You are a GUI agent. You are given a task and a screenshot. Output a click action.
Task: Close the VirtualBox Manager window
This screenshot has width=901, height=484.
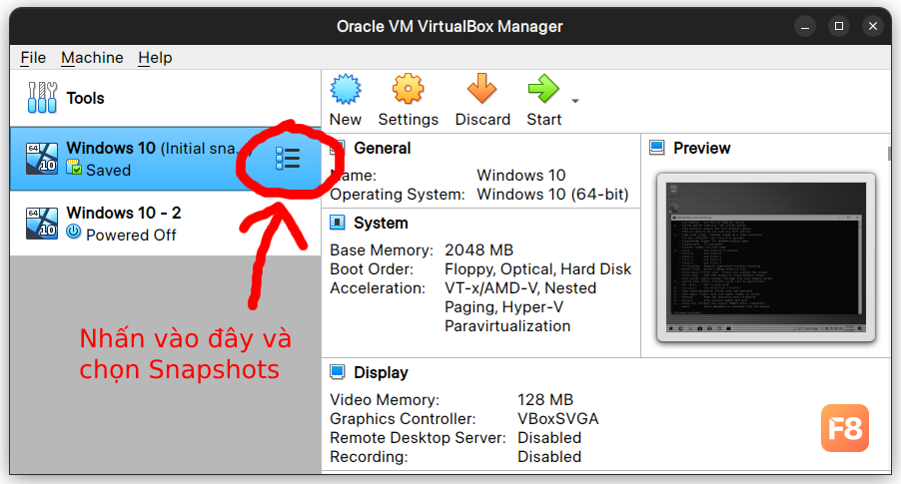873,26
